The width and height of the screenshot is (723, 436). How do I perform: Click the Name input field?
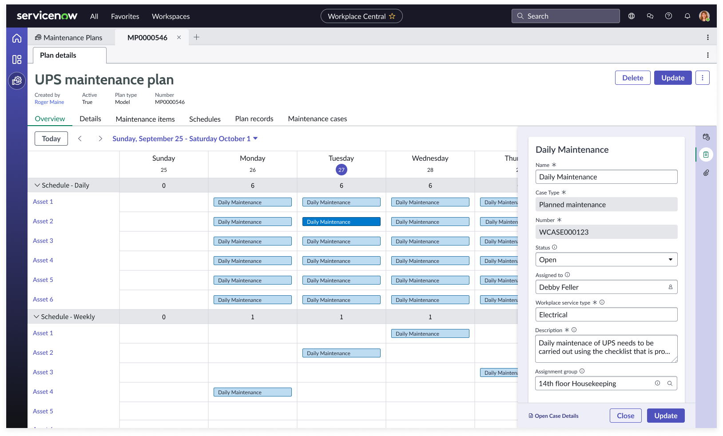tap(606, 177)
